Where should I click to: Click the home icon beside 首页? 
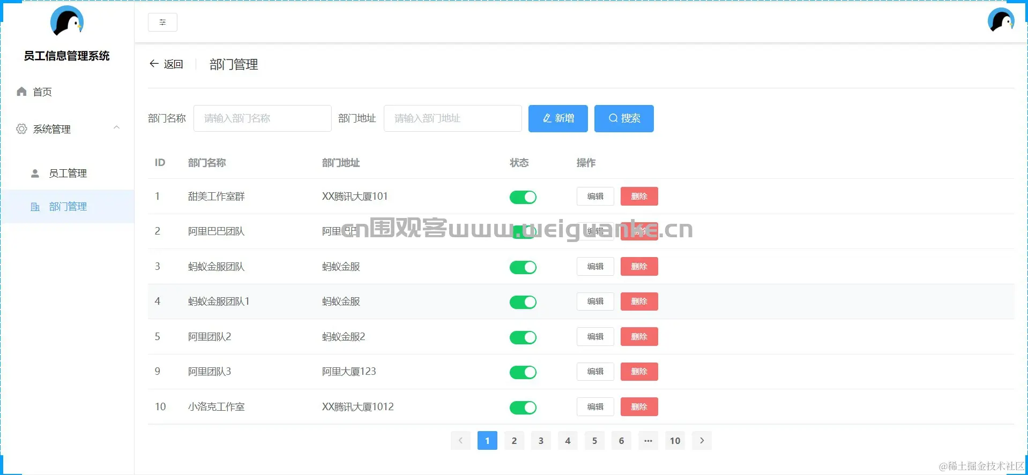coord(21,92)
